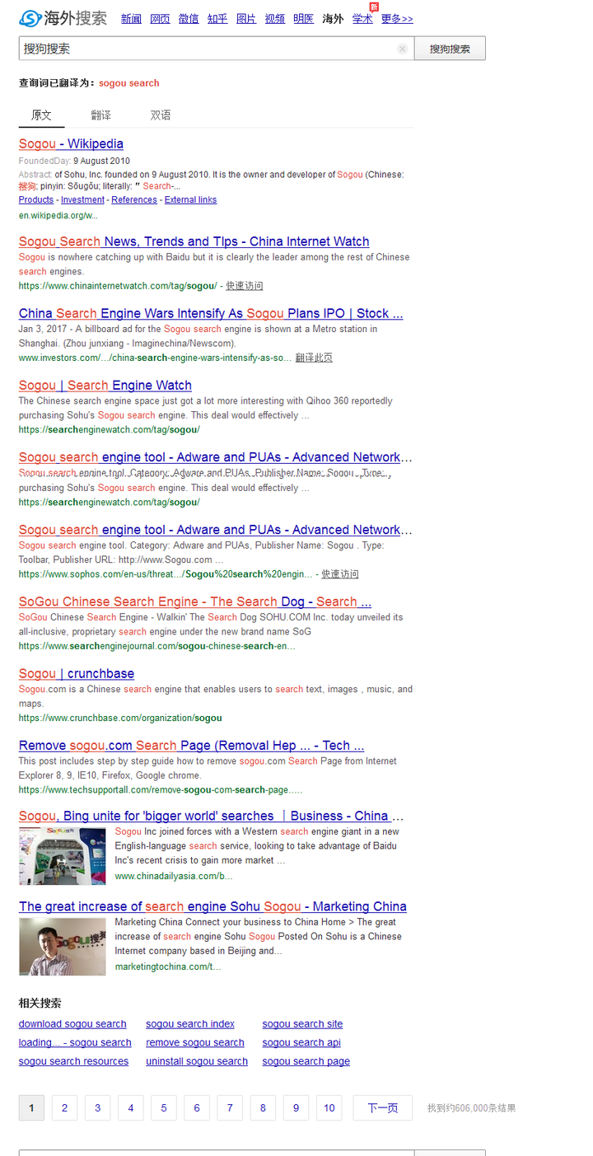Click 快速访问 next to chinainternetwatch.com URL
This screenshot has width=593, height=1156.
pyautogui.click(x=245, y=286)
